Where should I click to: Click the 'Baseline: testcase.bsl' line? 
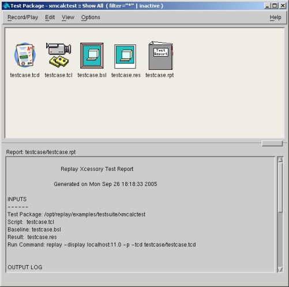click(34, 229)
